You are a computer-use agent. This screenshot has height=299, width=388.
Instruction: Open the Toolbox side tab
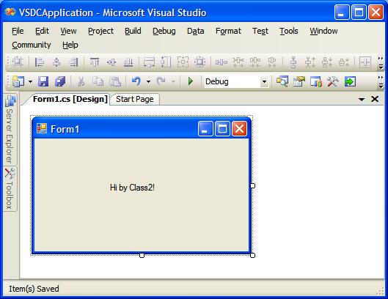pos(10,188)
